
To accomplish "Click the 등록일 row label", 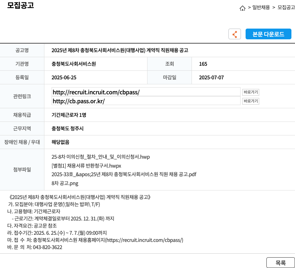I will tap(22, 78).
